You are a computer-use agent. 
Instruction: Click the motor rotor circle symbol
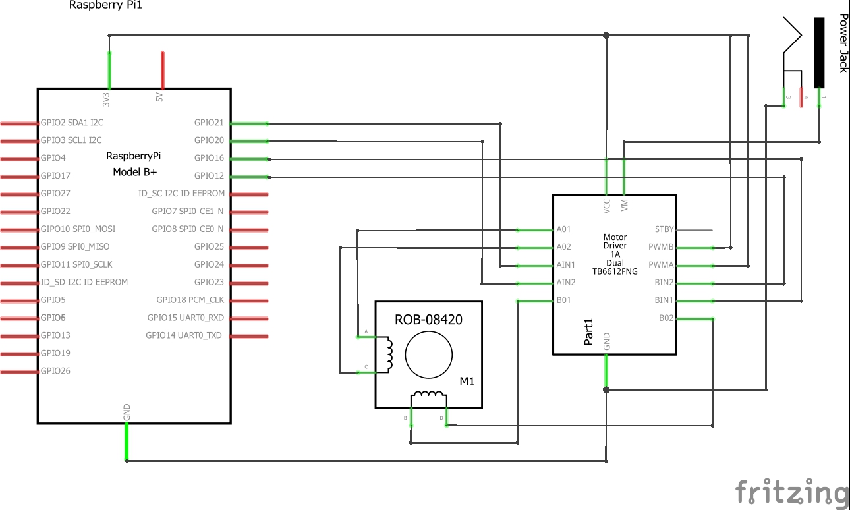(429, 355)
